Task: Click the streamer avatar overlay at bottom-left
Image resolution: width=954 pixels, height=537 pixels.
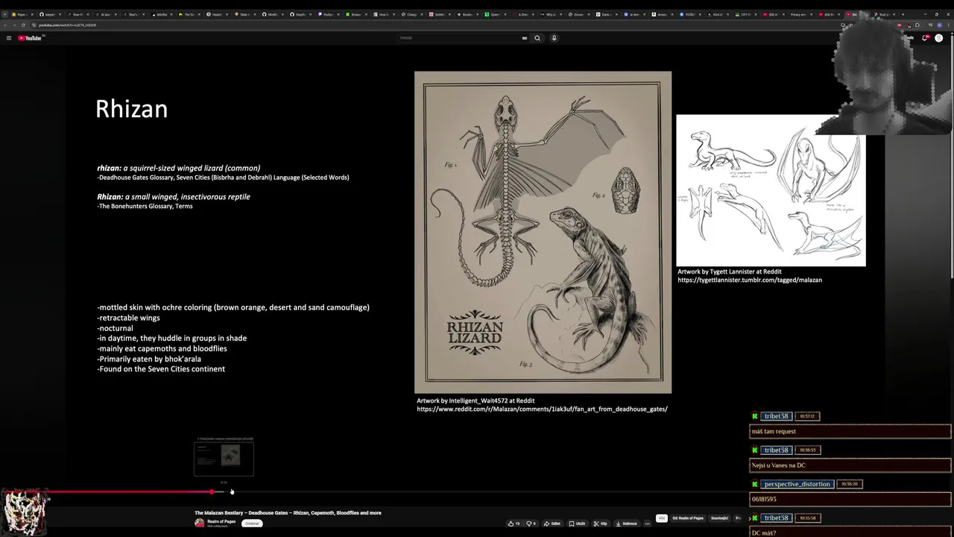Action: [x=25, y=512]
